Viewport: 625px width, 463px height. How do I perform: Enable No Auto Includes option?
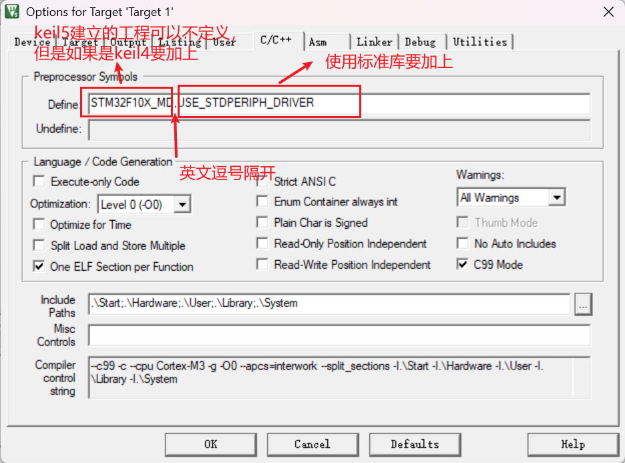tap(462, 244)
